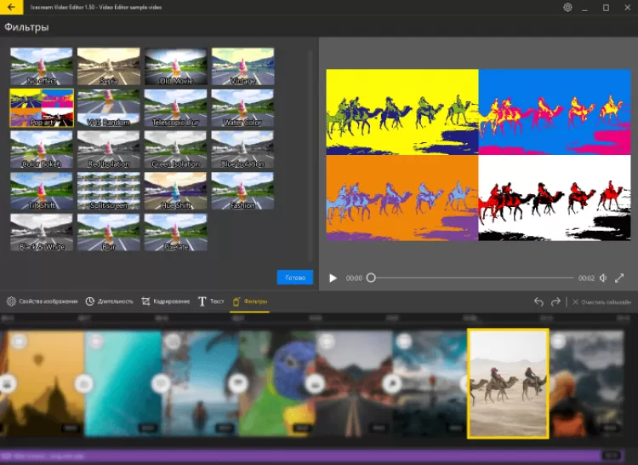Apply the Sepia filter
638x465 pixels.
click(109, 66)
